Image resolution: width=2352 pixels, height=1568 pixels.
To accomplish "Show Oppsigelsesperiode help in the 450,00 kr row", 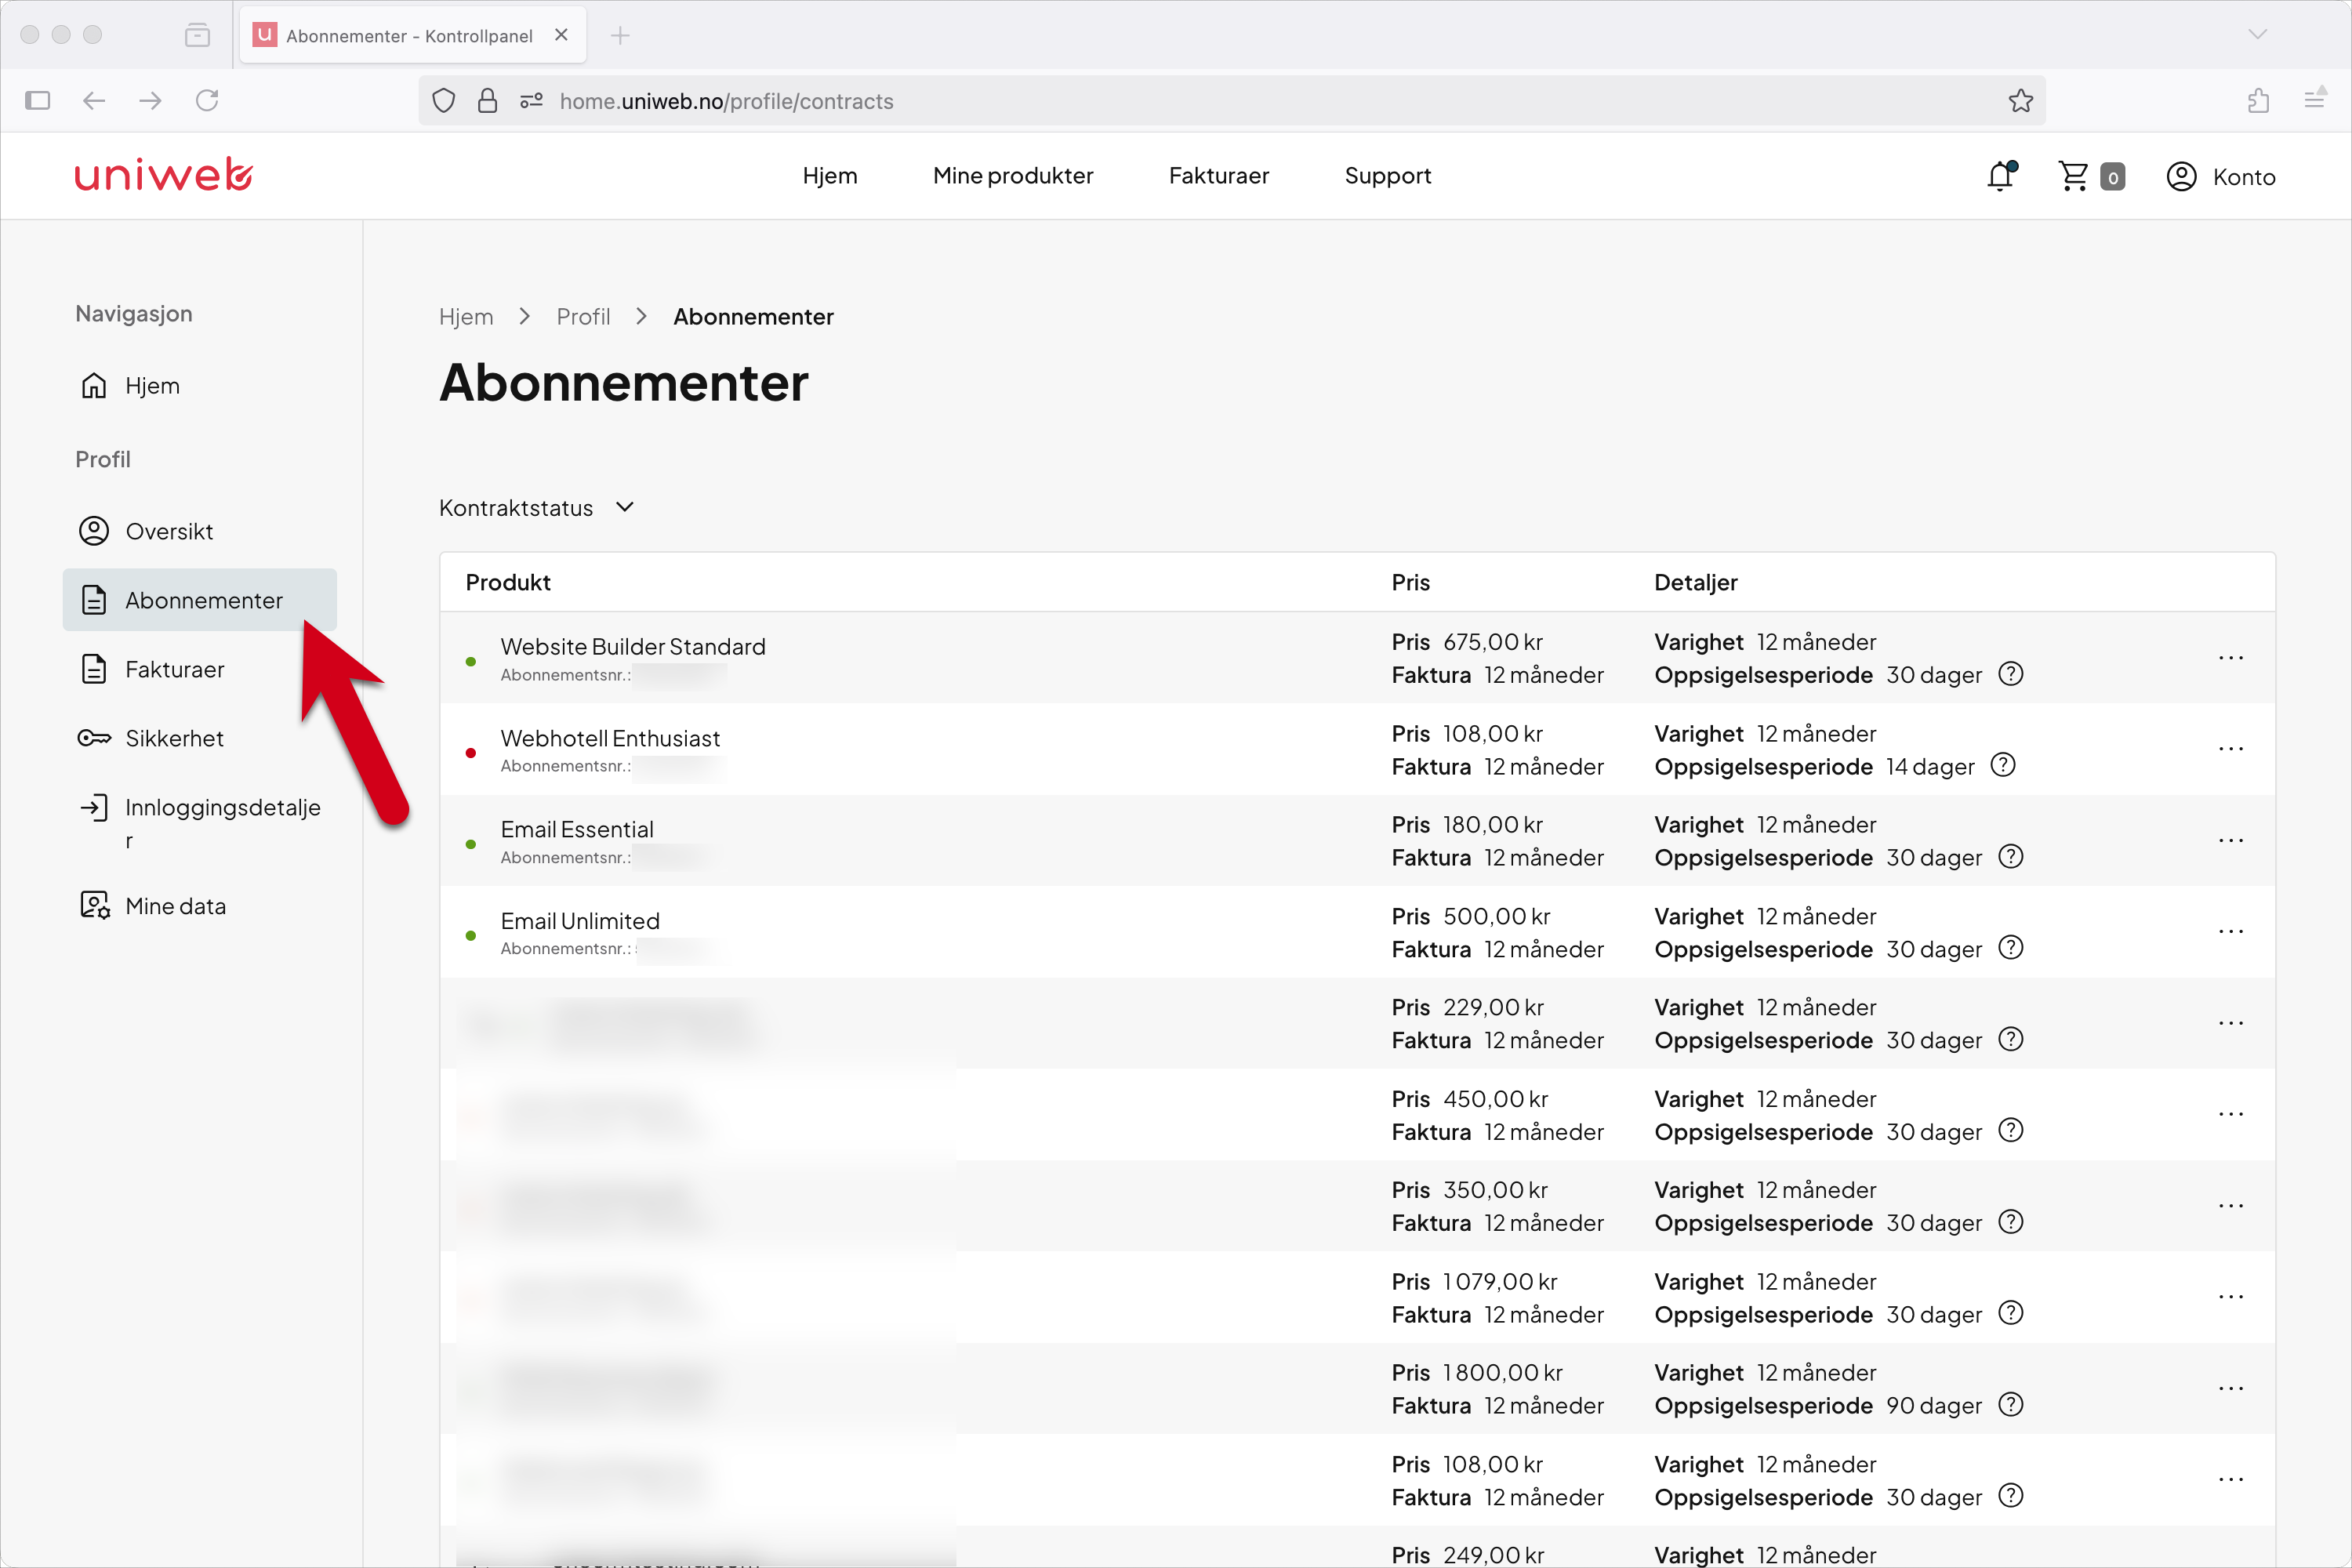I will pyautogui.click(x=2010, y=1130).
